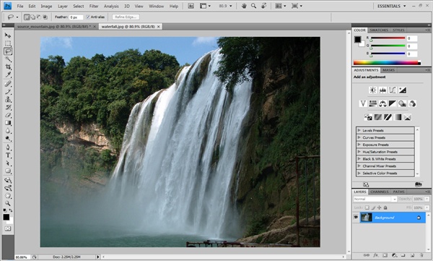433x261 pixels.
Task: Click the Background layer thumbnail
Action: pos(366,218)
